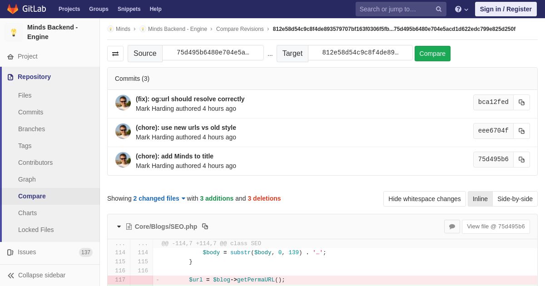Hide whitespace changes in diff

click(424, 199)
